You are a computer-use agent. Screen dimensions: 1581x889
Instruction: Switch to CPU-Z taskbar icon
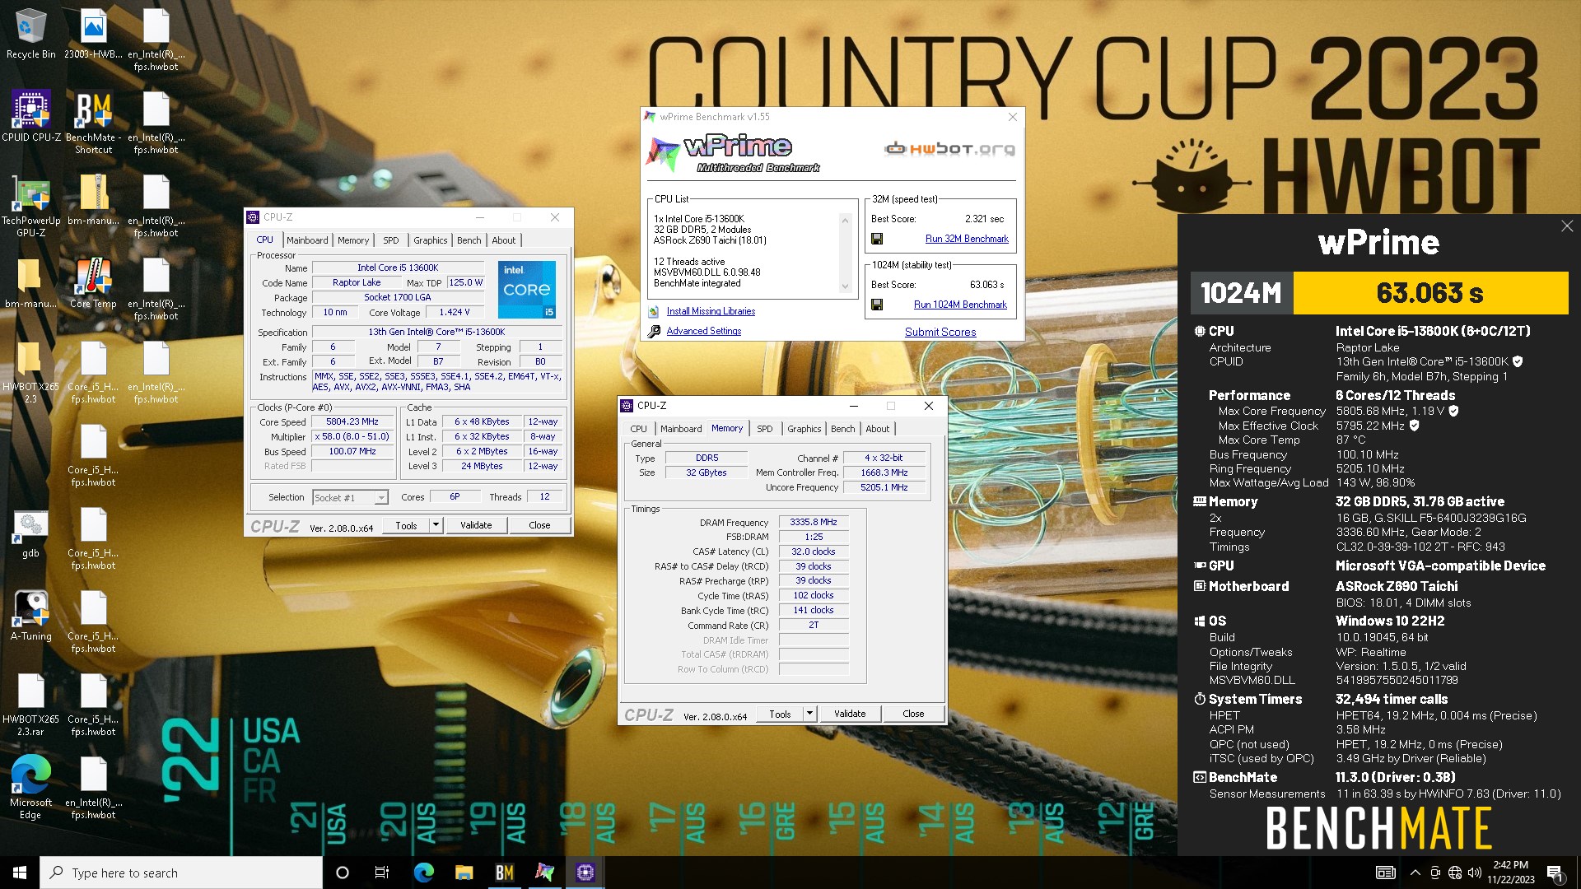coord(585,873)
